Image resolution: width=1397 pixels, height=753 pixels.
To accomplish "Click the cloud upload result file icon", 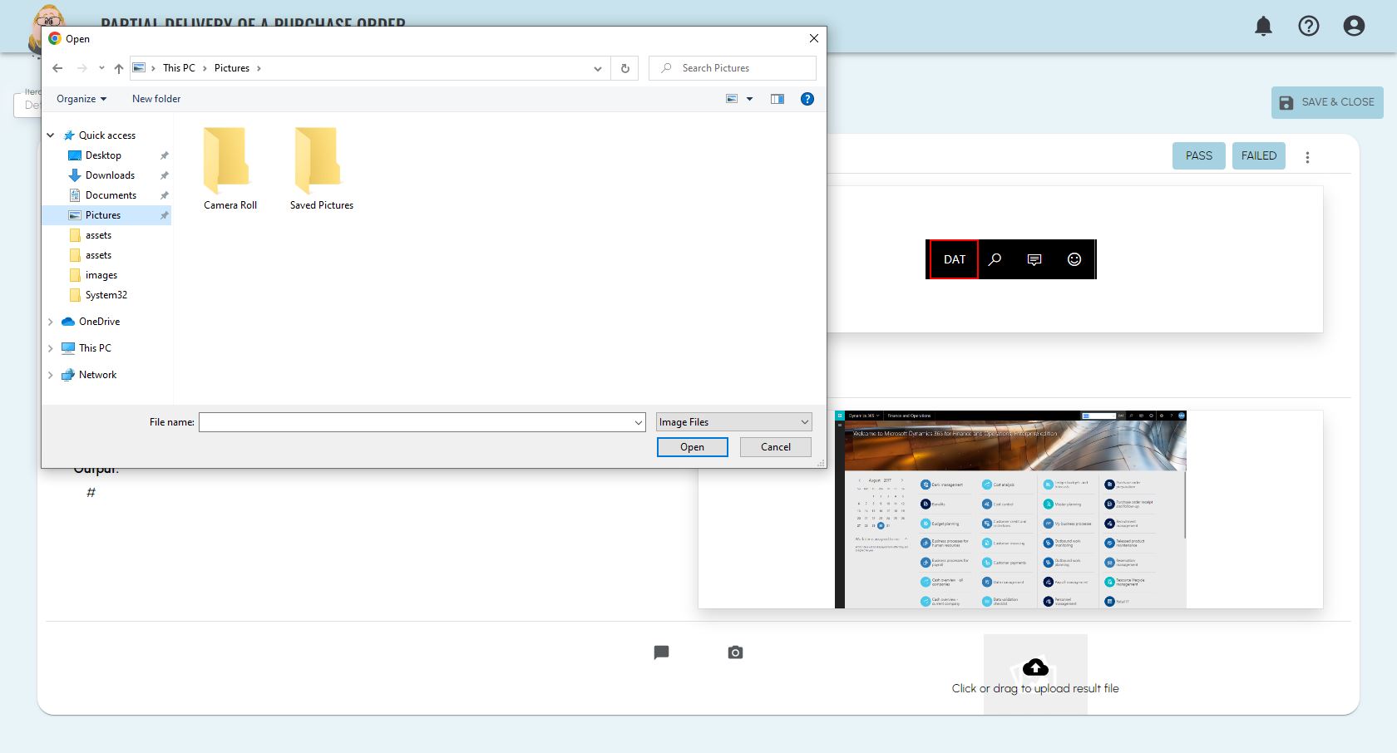I will coord(1034,667).
